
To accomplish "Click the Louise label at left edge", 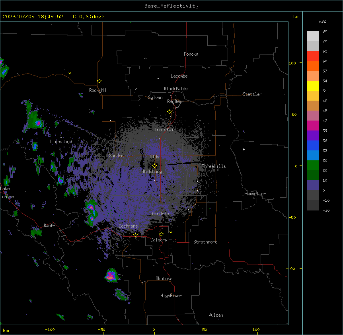I will (x=7, y=197).
